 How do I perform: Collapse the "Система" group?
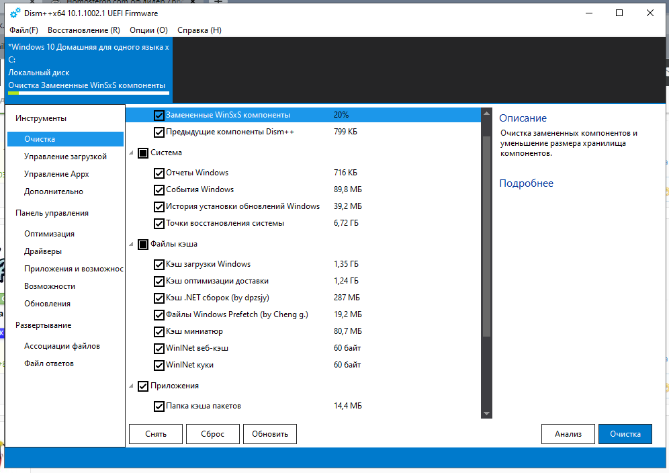(x=130, y=153)
